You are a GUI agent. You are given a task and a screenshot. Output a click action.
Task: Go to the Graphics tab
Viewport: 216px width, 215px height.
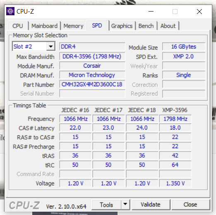122,26
